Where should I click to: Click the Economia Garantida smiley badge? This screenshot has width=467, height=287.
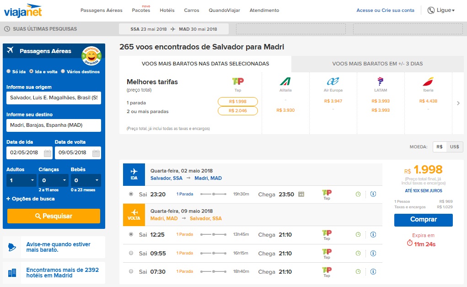(x=91, y=55)
